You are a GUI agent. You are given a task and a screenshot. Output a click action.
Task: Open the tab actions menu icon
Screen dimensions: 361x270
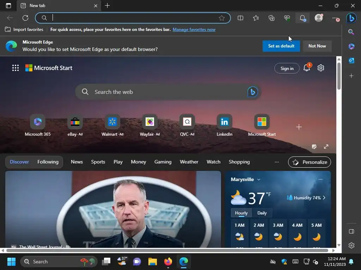point(8,6)
